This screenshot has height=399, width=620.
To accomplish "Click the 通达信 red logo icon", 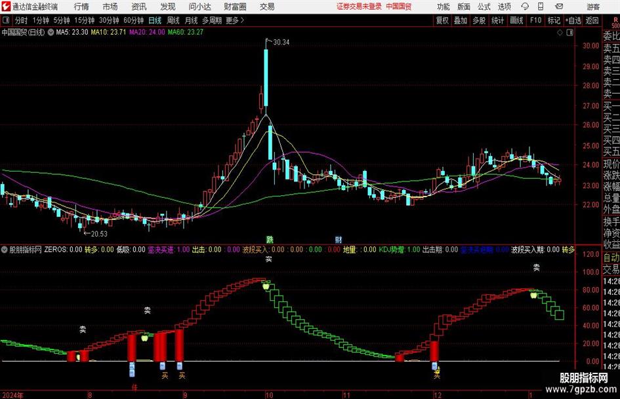I will [6, 7].
